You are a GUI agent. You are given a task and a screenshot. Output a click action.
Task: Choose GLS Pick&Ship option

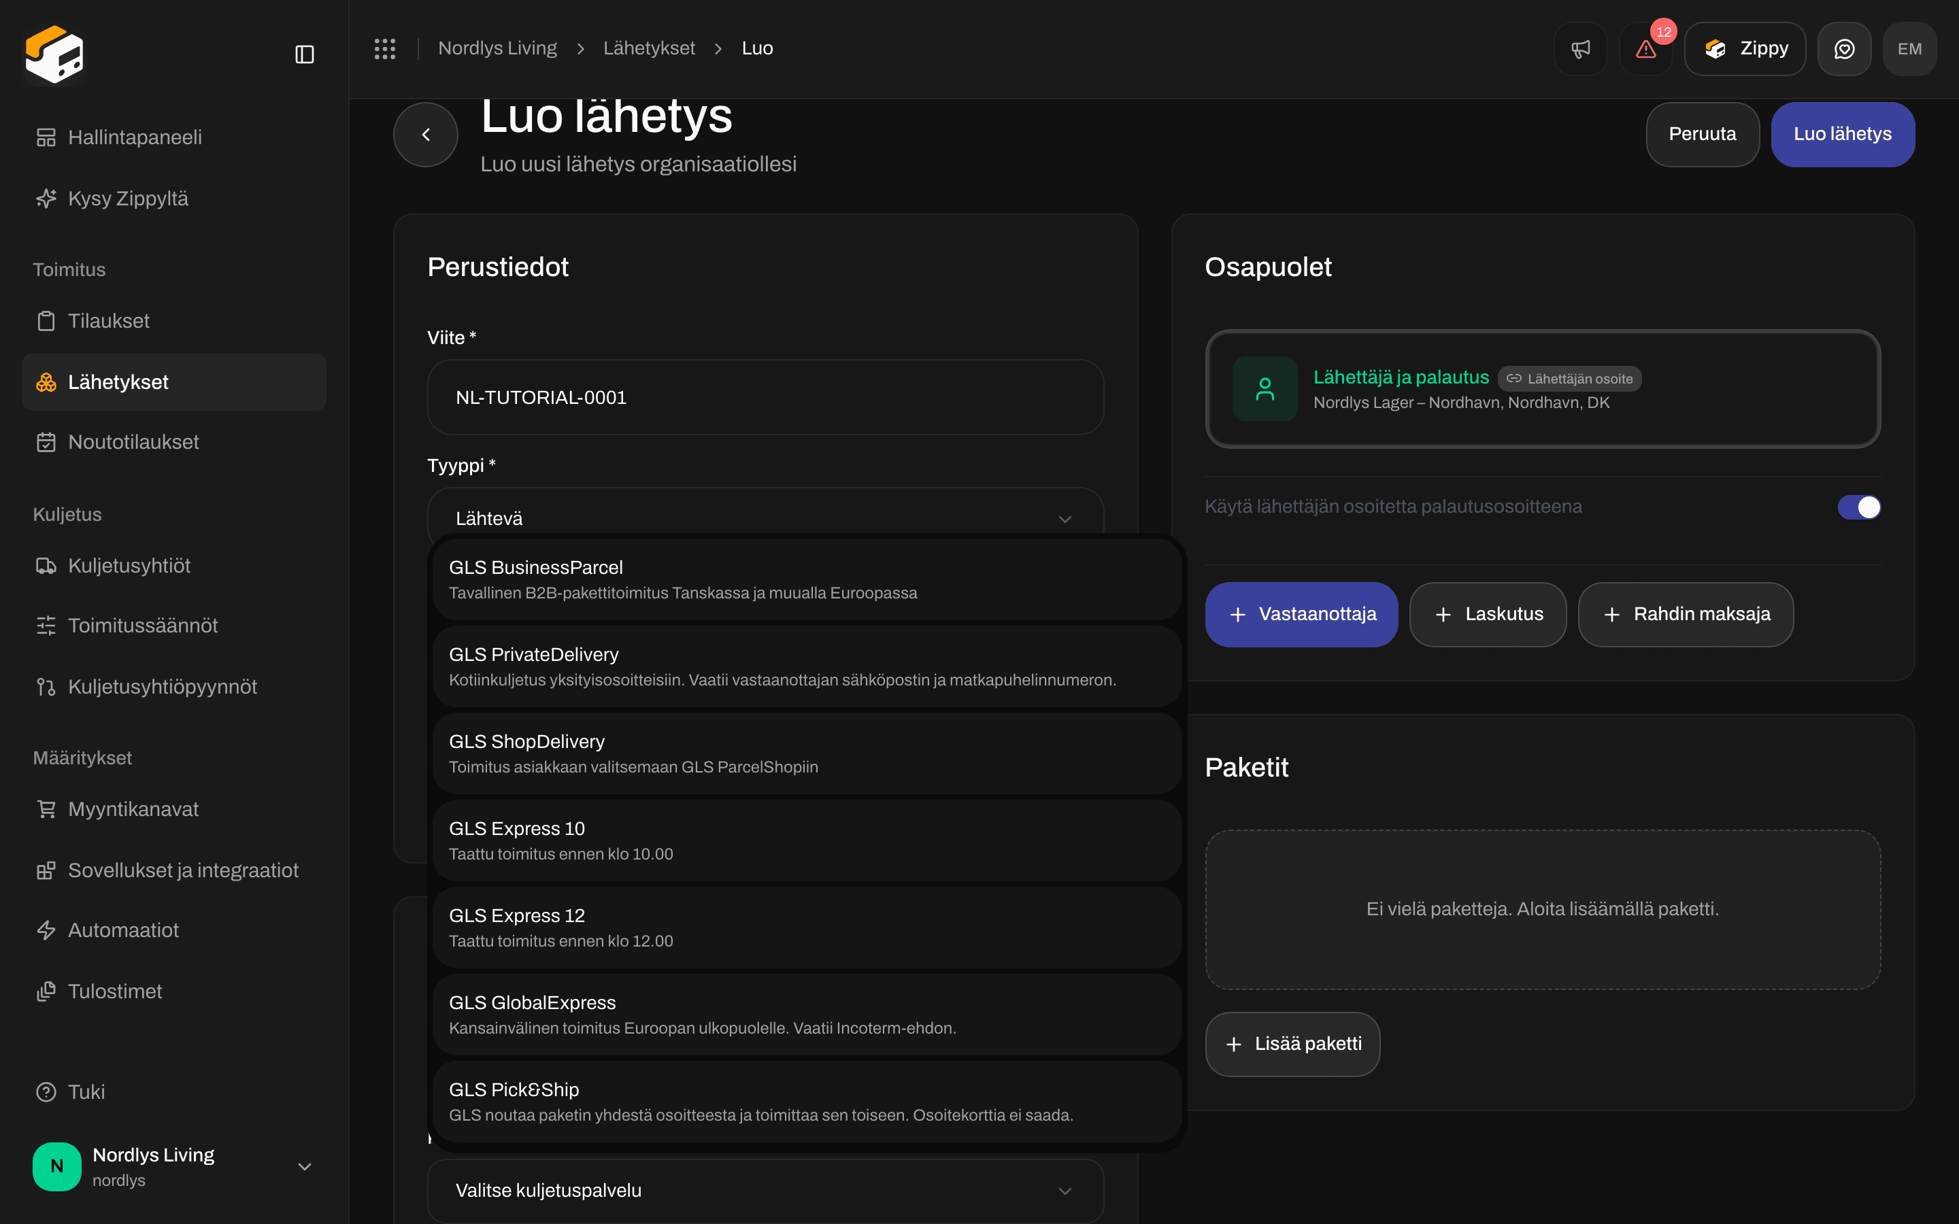[807, 1102]
